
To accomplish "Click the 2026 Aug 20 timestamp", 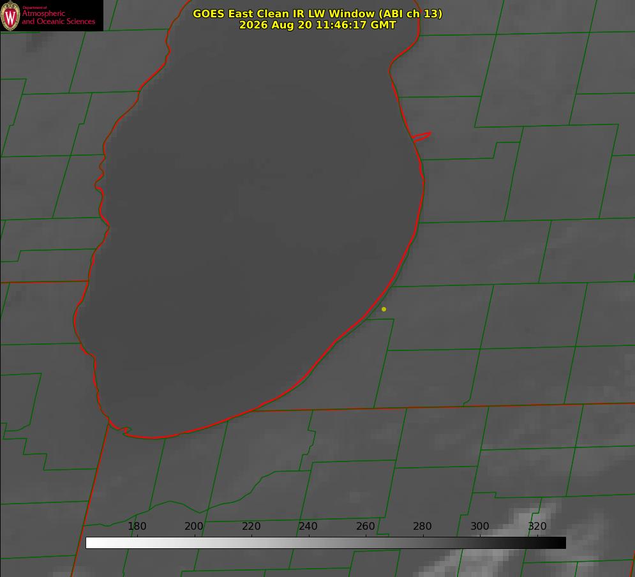I will [x=318, y=25].
